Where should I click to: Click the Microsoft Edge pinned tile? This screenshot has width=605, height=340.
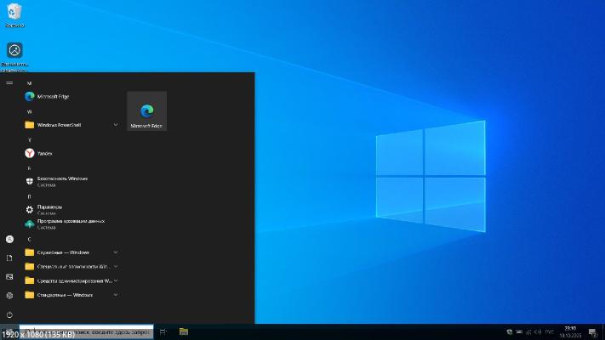click(146, 111)
